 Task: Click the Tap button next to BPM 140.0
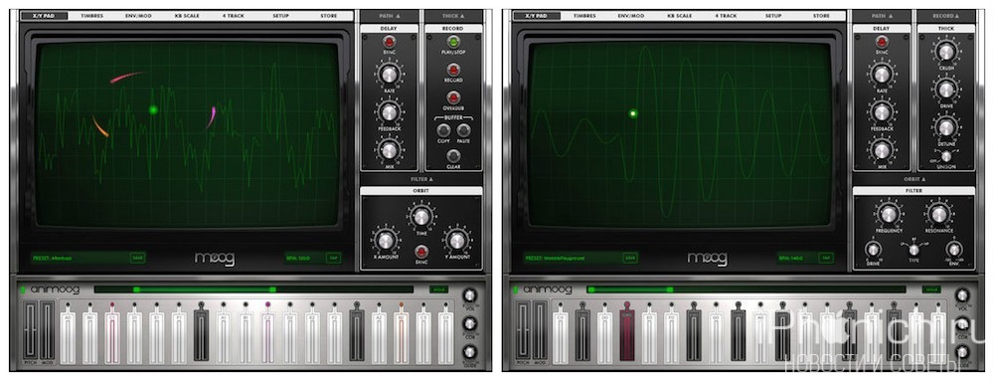826,258
